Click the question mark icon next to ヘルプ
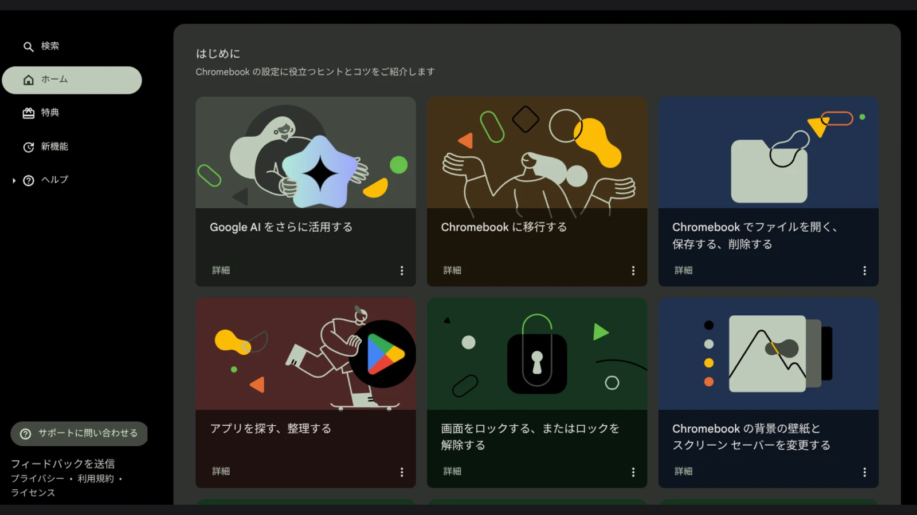 tap(28, 180)
